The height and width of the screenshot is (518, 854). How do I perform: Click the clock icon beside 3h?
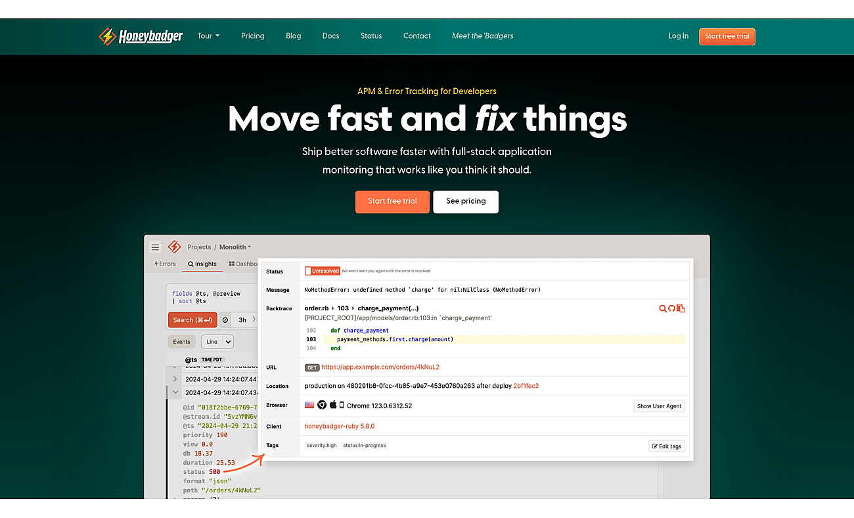point(225,320)
